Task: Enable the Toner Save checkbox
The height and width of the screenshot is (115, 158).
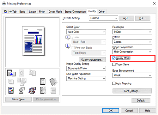Action: pyautogui.click(x=114, y=64)
